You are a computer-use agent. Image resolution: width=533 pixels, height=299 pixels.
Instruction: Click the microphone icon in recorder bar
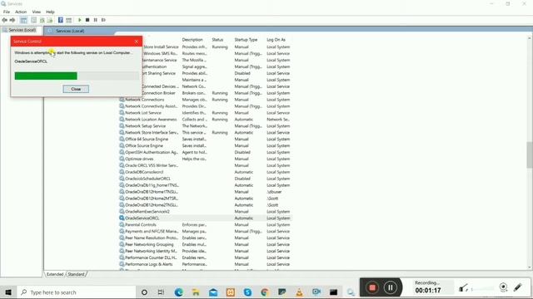tap(463, 288)
